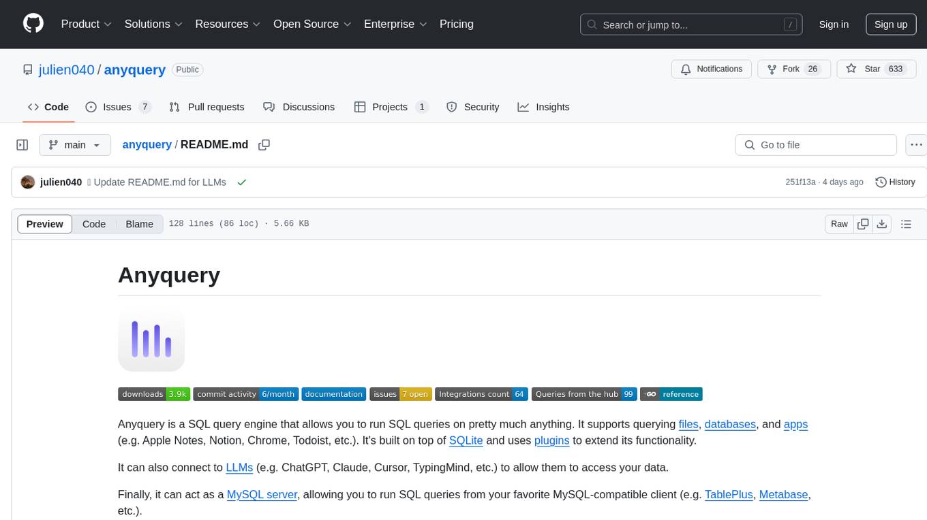Open the Integrations count 64 badge
This screenshot has height=520, width=927.
(482, 394)
